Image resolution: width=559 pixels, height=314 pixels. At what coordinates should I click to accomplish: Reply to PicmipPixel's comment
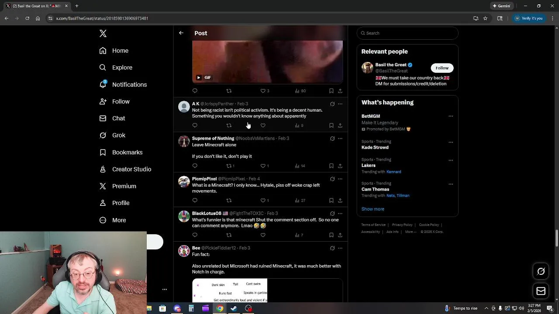click(x=195, y=201)
